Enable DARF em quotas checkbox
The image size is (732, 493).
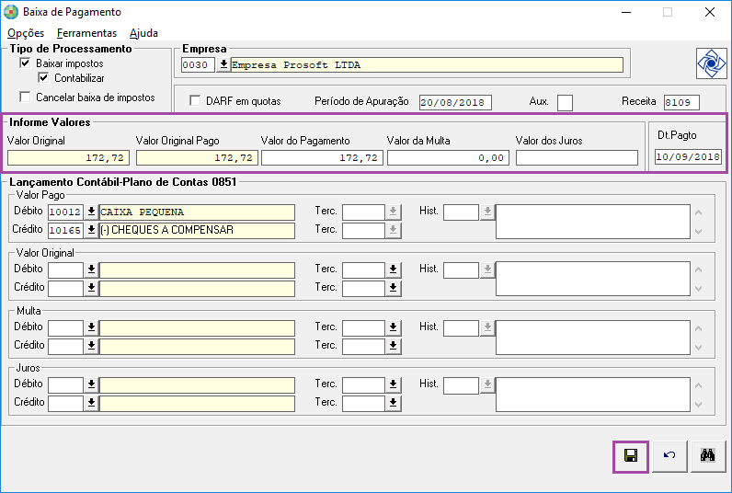tap(195, 101)
